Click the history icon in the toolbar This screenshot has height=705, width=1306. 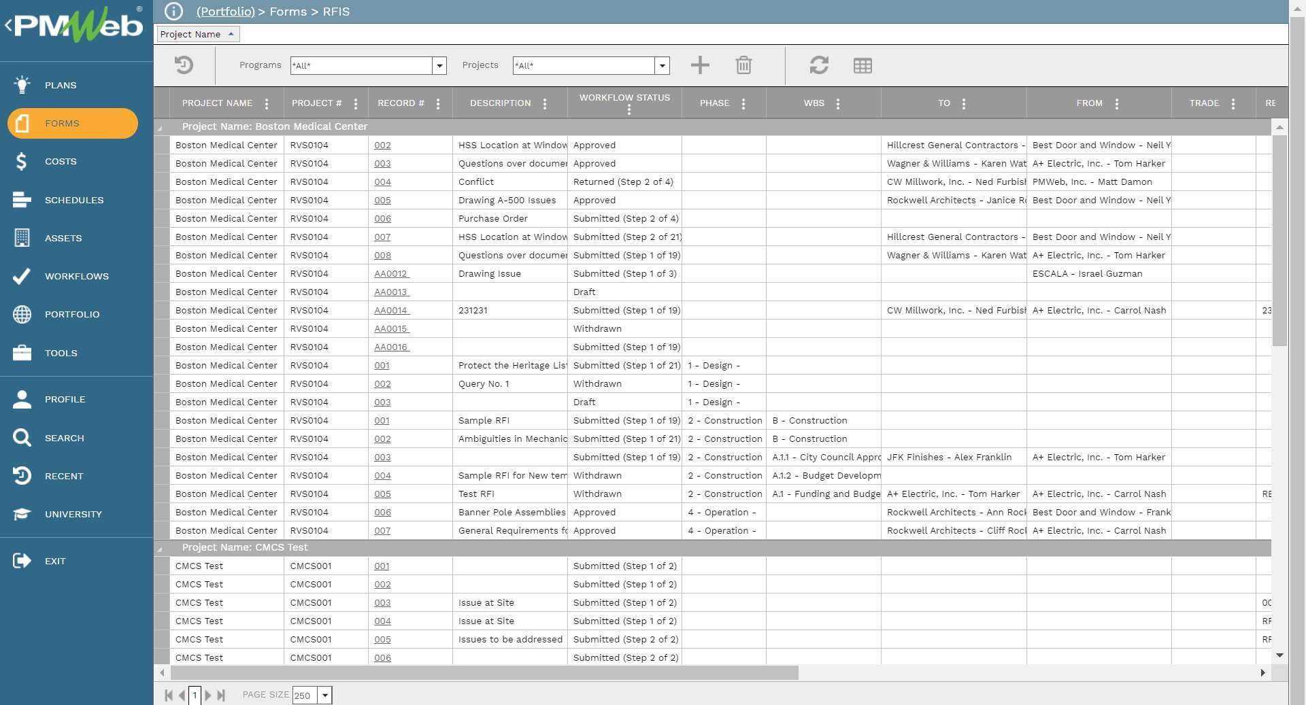click(x=184, y=65)
